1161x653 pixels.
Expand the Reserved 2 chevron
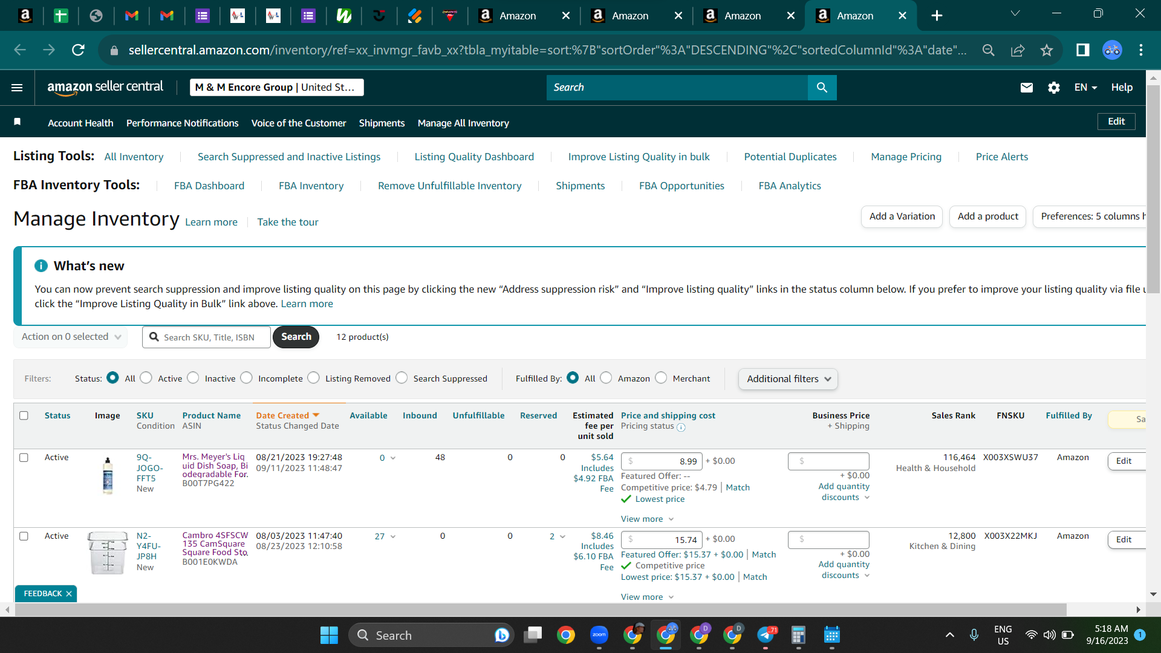tap(562, 537)
